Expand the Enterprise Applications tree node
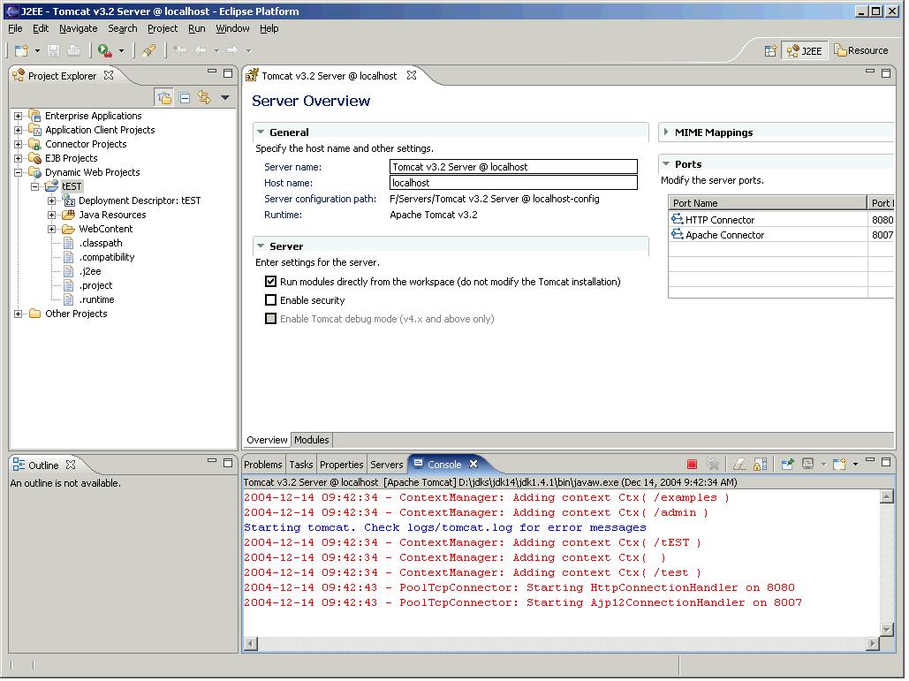Screen dimensions: 909x681 click(x=19, y=116)
